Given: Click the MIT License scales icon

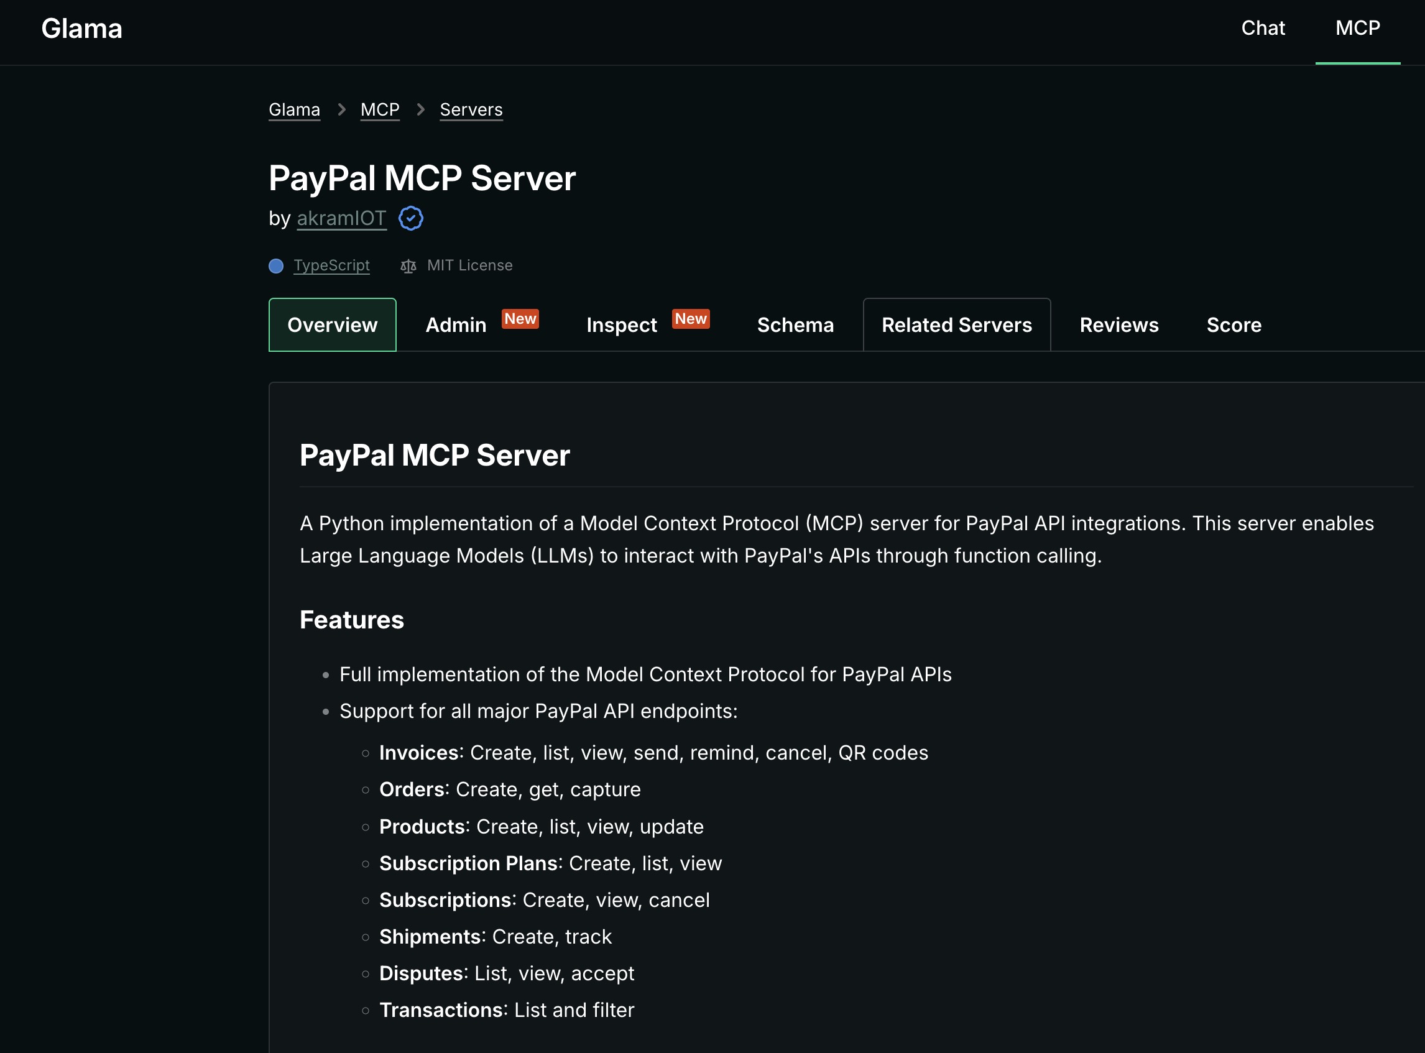Looking at the screenshot, I should pyautogui.click(x=407, y=266).
